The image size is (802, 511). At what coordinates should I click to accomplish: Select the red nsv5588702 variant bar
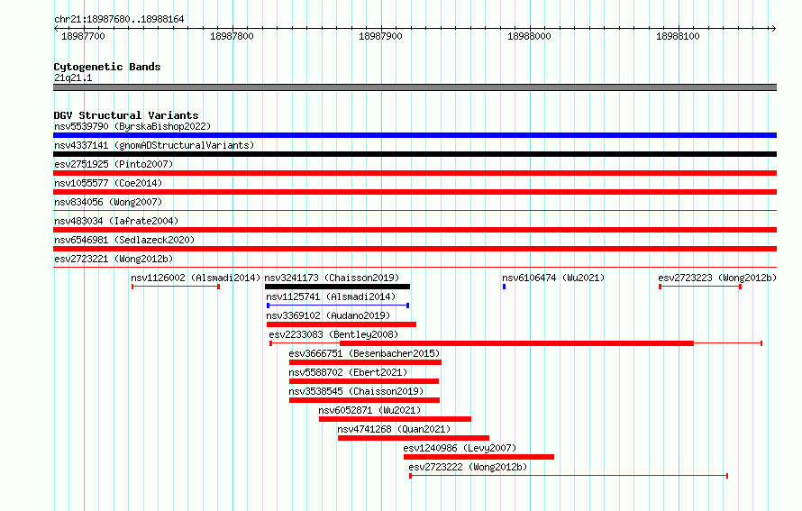(364, 381)
